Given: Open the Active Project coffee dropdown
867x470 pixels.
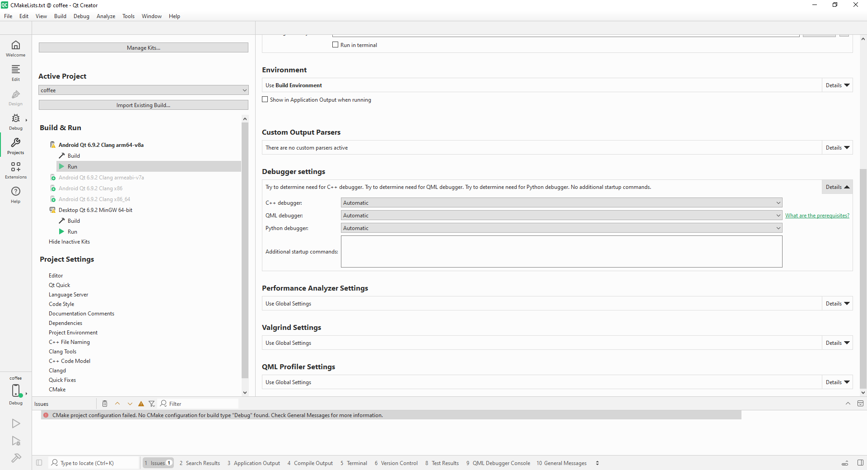Looking at the screenshot, I should coord(144,90).
